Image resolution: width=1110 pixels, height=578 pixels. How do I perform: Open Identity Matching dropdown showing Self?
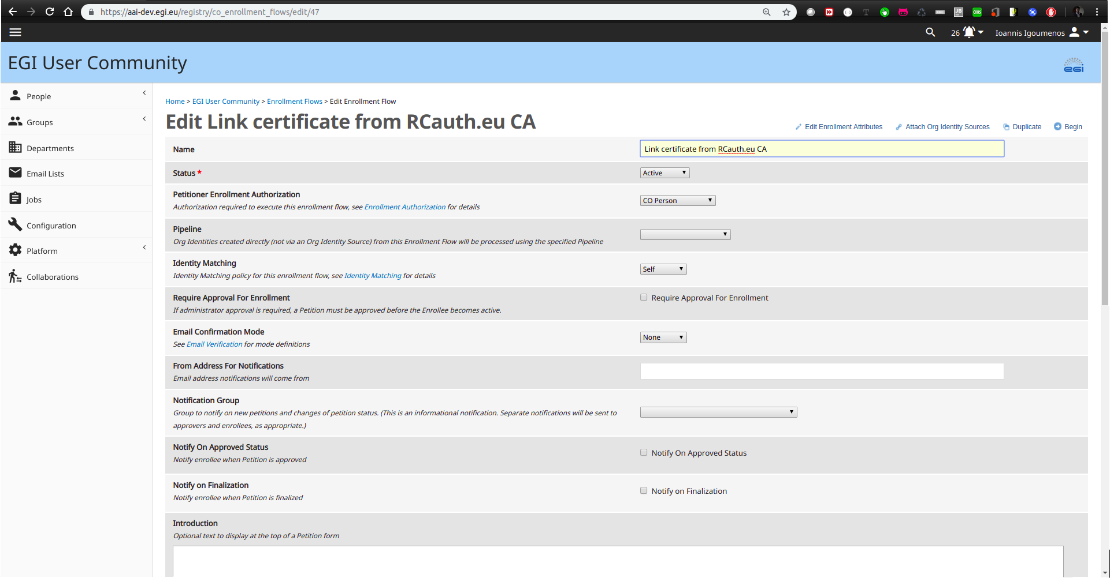coord(663,269)
